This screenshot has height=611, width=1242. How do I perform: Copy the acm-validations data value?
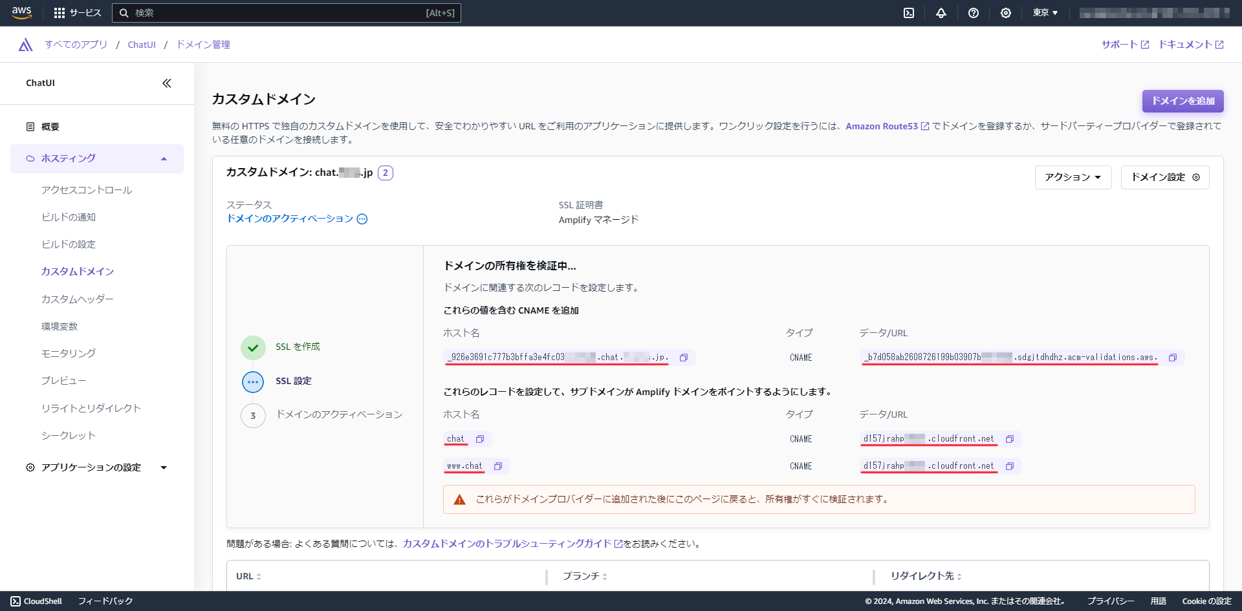(x=1173, y=358)
